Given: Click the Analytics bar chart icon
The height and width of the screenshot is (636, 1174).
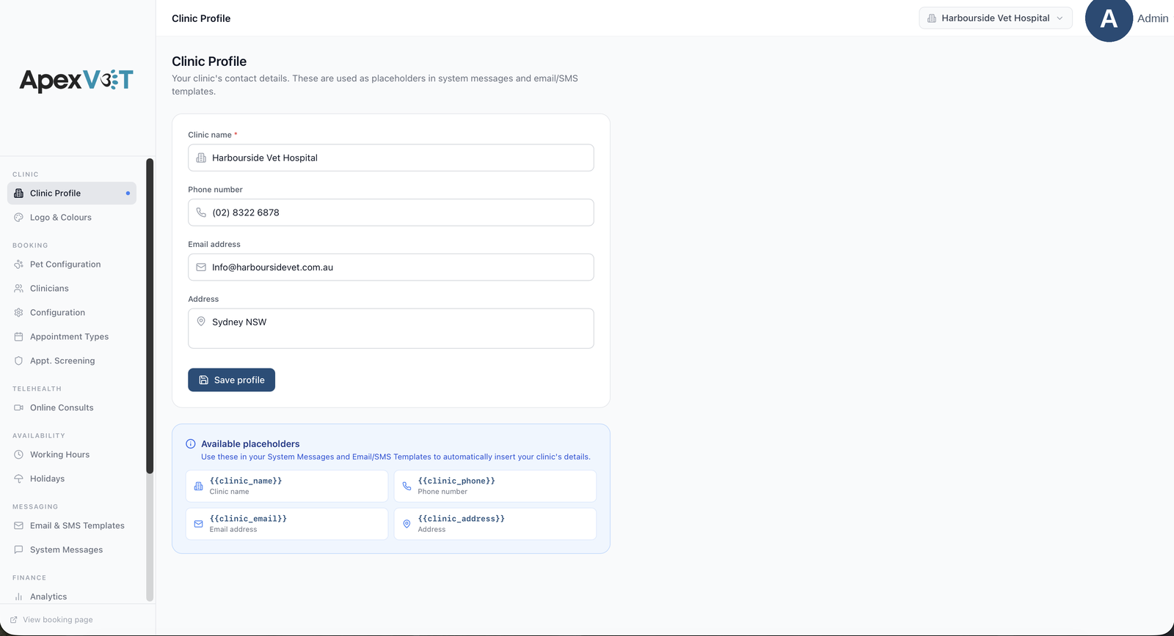Looking at the screenshot, I should click(19, 597).
